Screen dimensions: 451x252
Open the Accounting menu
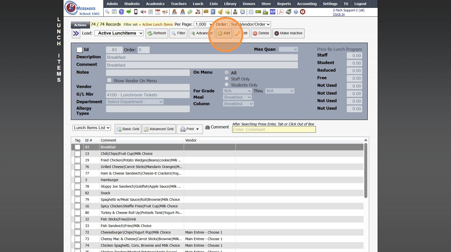coord(307,4)
